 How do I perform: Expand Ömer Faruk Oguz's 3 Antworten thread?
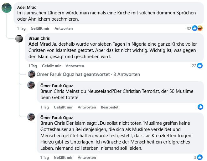coord(88,74)
